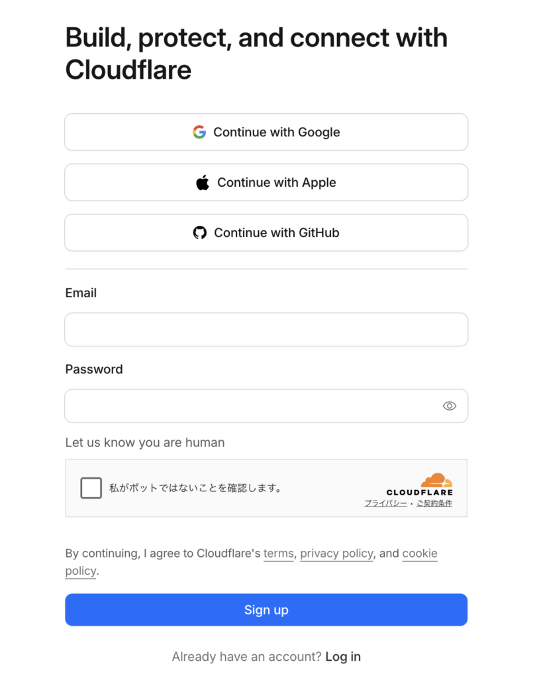539x678 pixels.
Task: Select the Continue with GitHub button text
Action: point(277,233)
